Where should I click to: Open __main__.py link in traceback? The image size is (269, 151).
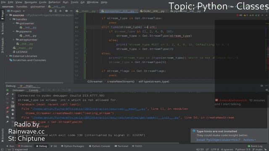coord(89,109)
